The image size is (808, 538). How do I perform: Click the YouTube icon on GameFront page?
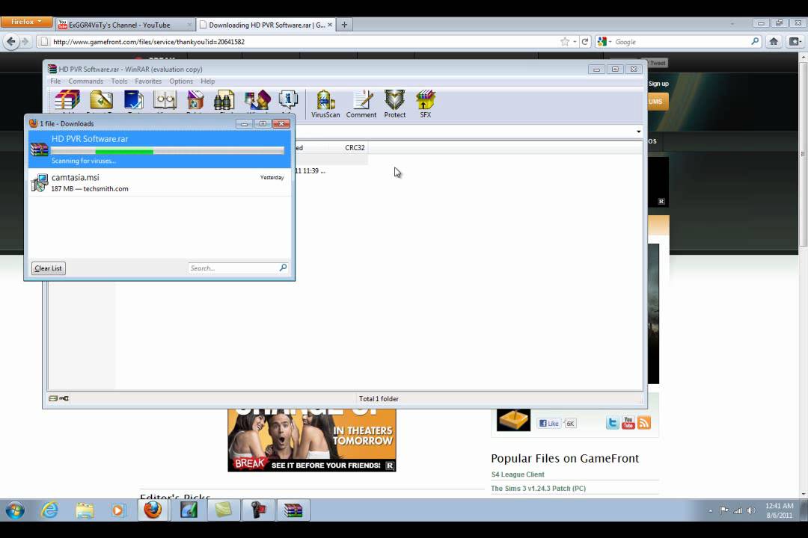click(x=628, y=423)
